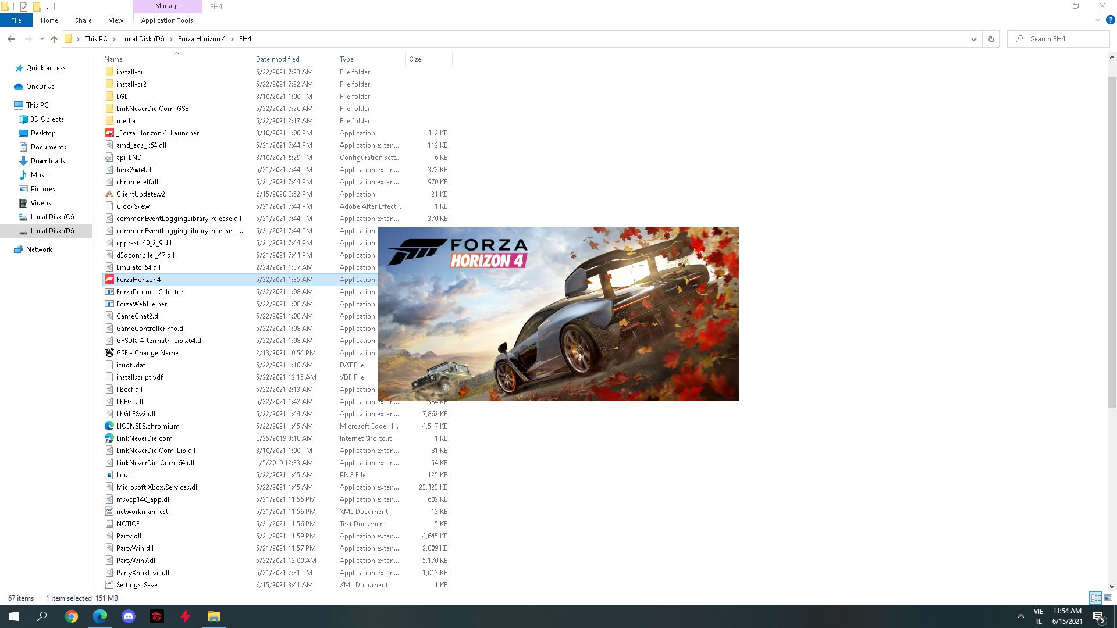Image resolution: width=1117 pixels, height=628 pixels.
Task: Open Windows Search in the taskbar
Action: (x=41, y=616)
